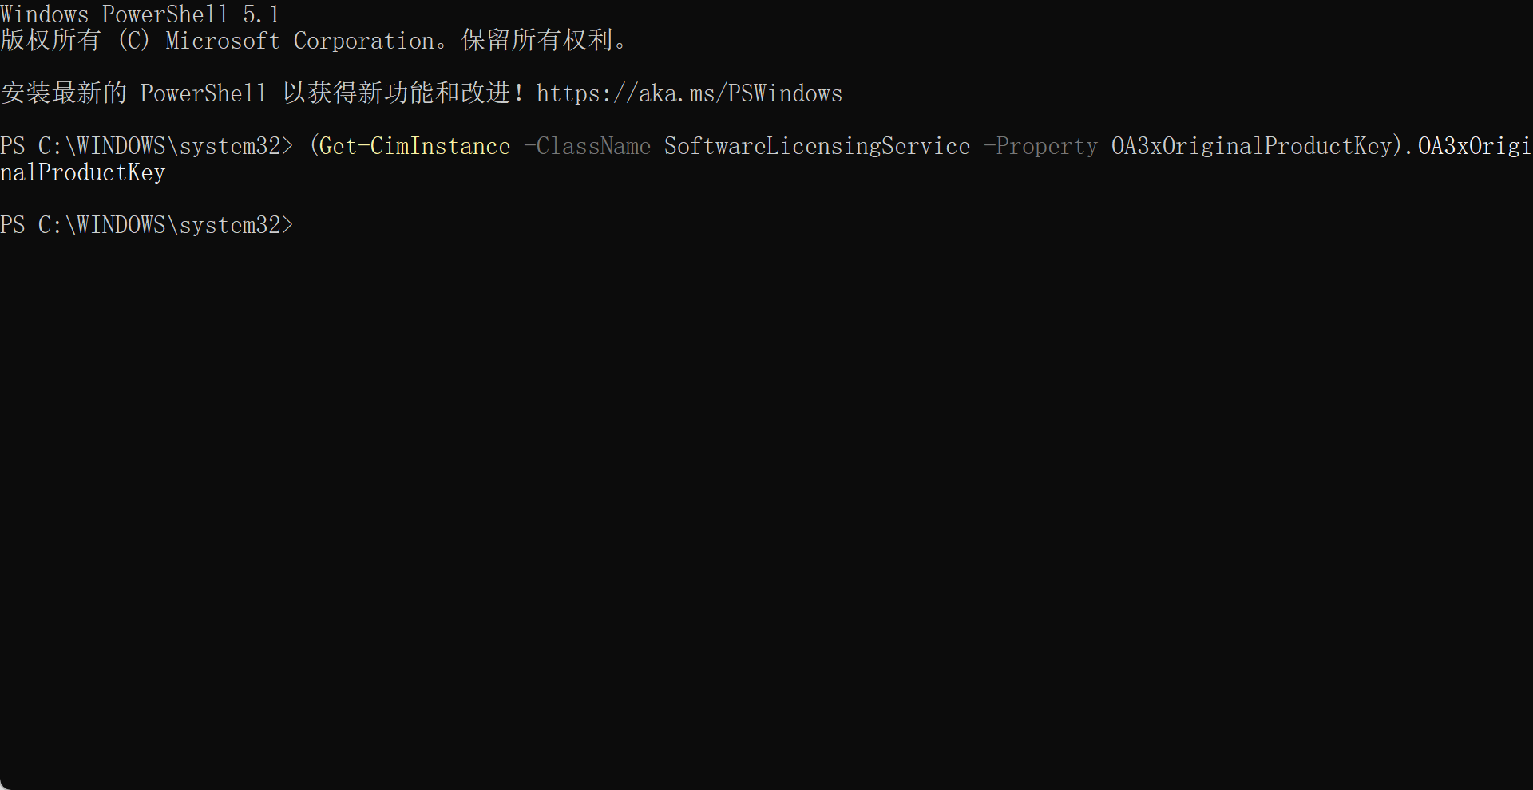Open the https://aka.ms/PSWindows link
The height and width of the screenshot is (790, 1533).
pyautogui.click(x=689, y=93)
